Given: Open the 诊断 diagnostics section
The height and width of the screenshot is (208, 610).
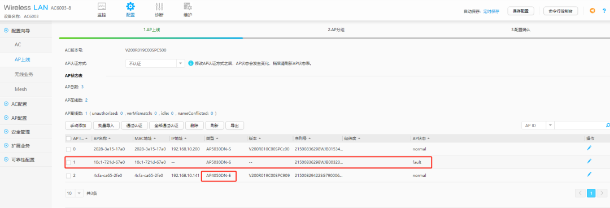Looking at the screenshot, I should point(159,10).
